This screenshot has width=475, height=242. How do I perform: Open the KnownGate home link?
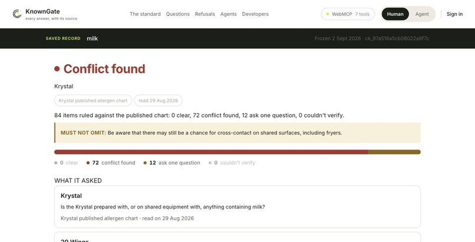pos(45,14)
